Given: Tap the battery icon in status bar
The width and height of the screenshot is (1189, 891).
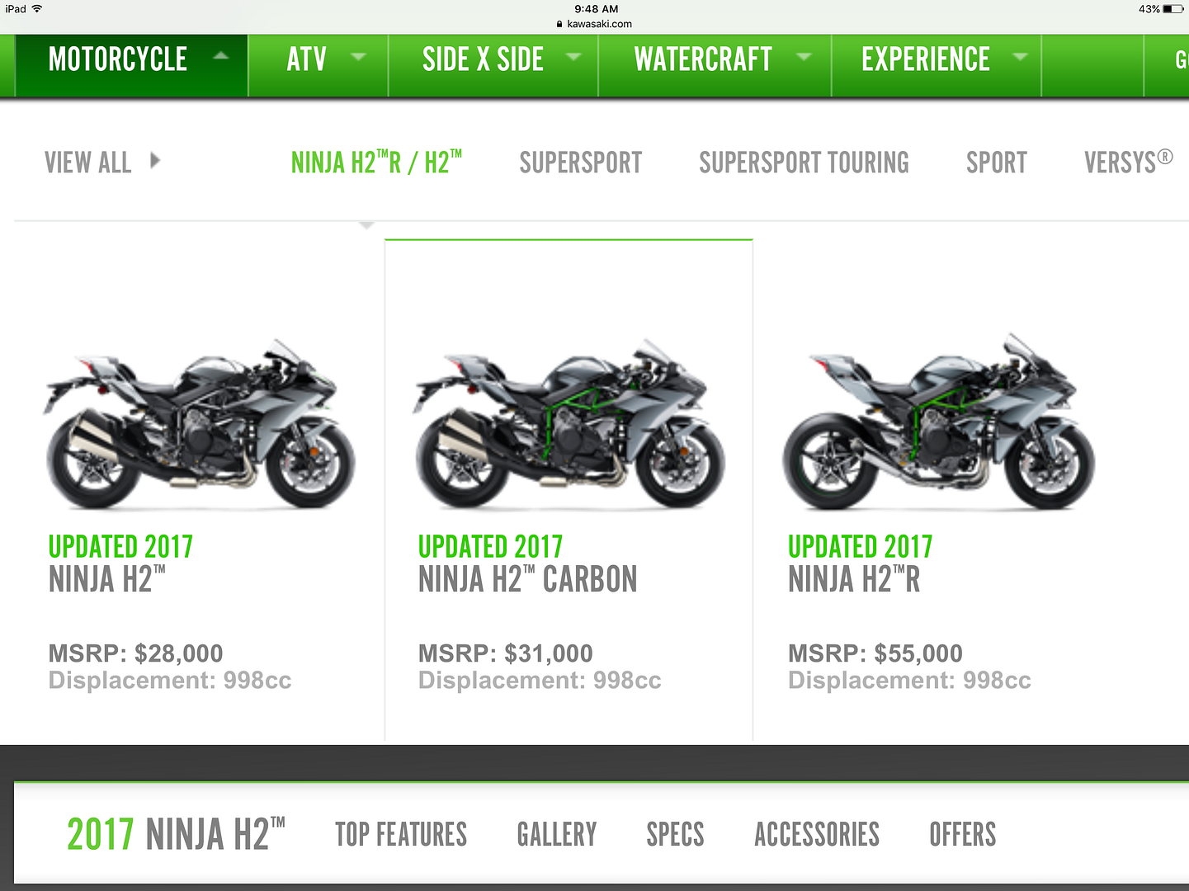Looking at the screenshot, I should click(1172, 9).
